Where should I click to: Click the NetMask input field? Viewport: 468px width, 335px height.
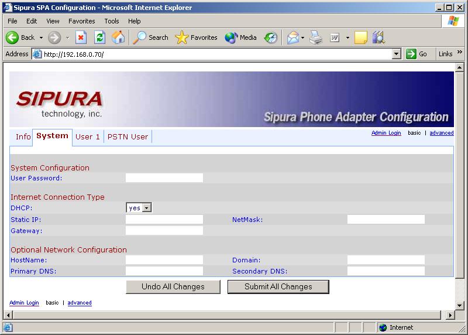(386, 220)
